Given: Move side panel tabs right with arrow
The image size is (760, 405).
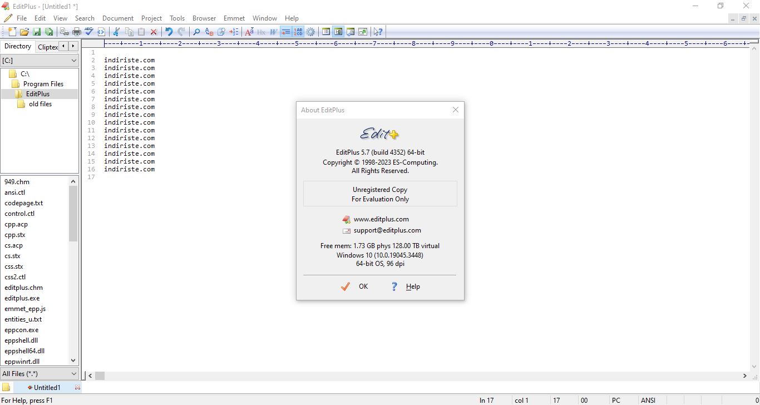Looking at the screenshot, I should click(73, 46).
